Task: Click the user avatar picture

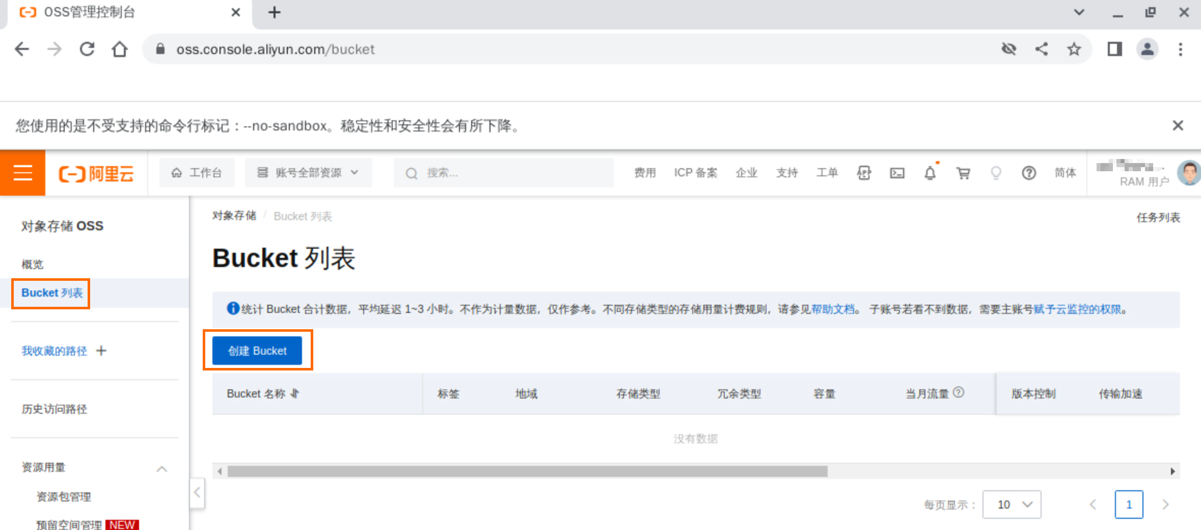Action: click(x=1189, y=173)
